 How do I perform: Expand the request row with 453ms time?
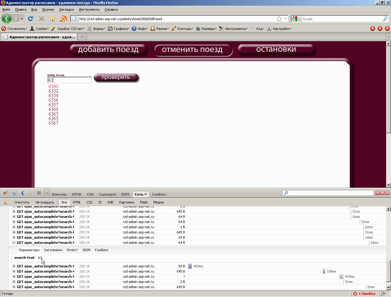[x=14, y=266]
